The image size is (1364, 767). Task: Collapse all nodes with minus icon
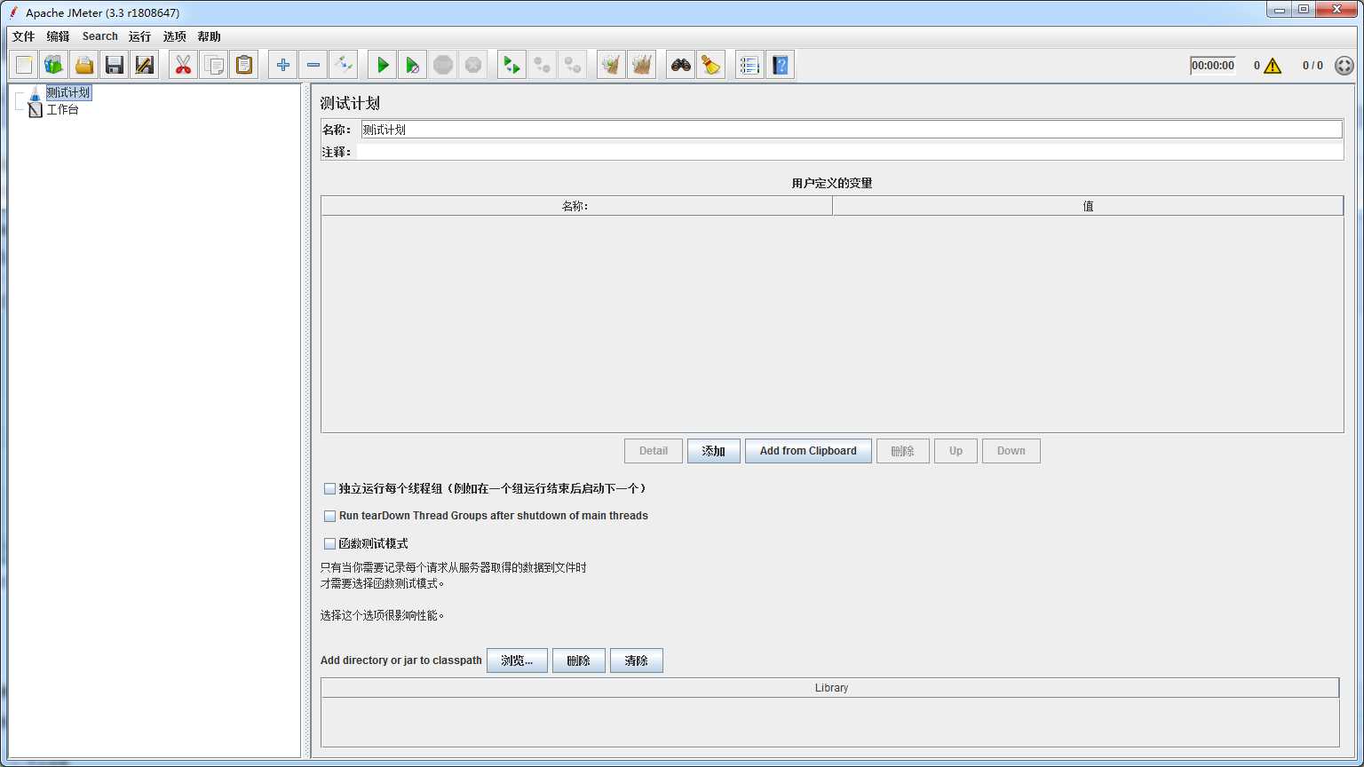coord(313,65)
